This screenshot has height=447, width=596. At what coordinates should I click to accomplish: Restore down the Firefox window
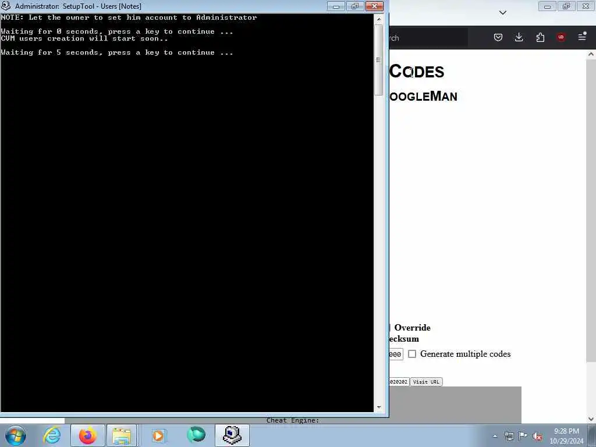coord(566,6)
